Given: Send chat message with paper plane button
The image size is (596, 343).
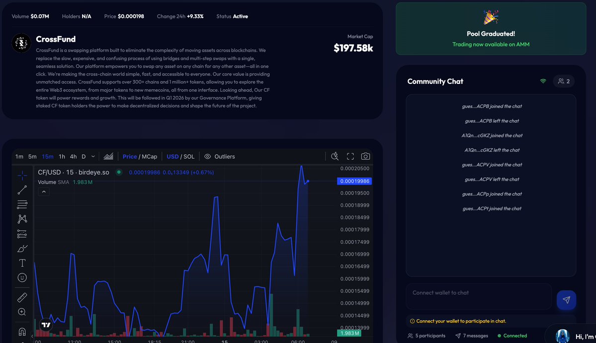Looking at the screenshot, I should point(566,300).
